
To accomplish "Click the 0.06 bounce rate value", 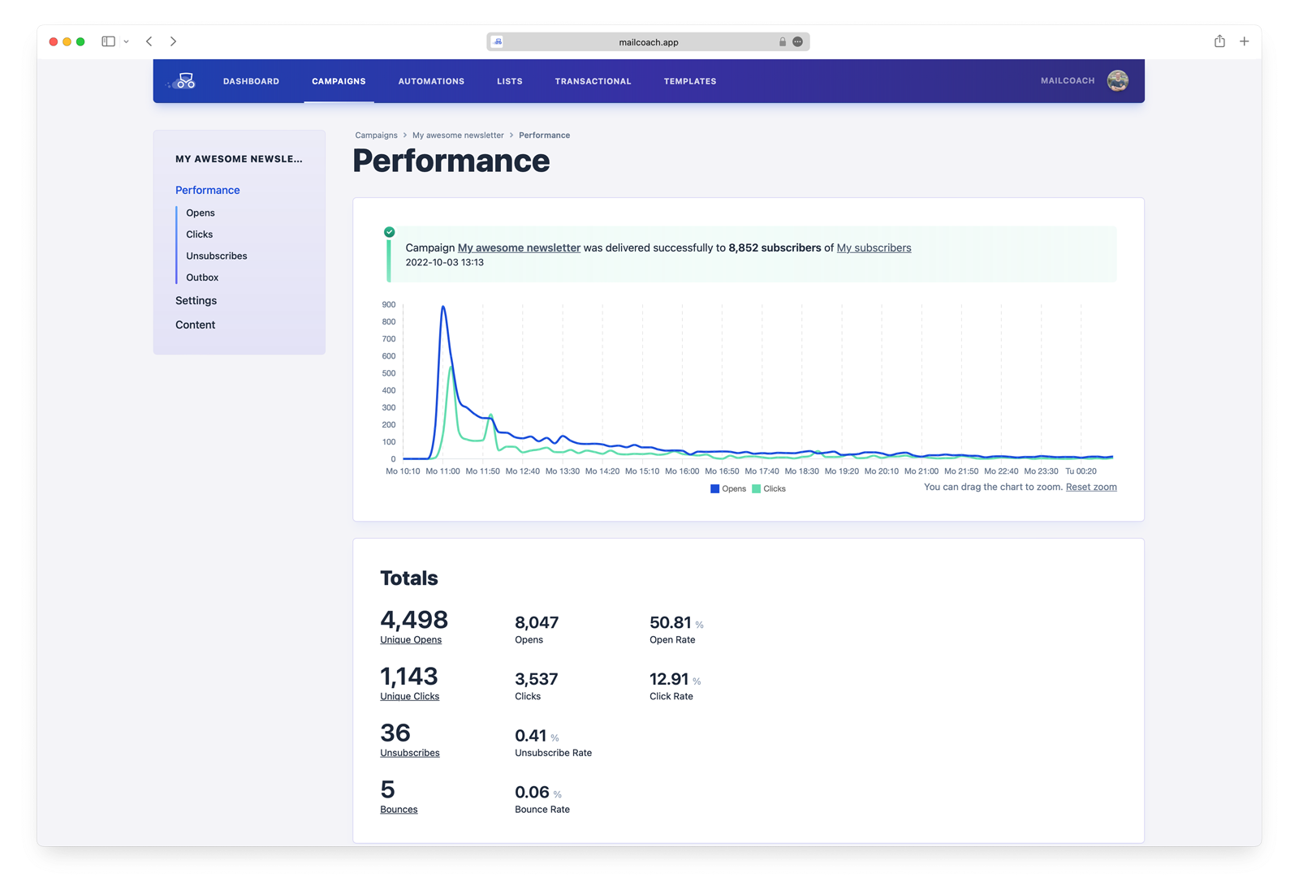I will coord(533,792).
